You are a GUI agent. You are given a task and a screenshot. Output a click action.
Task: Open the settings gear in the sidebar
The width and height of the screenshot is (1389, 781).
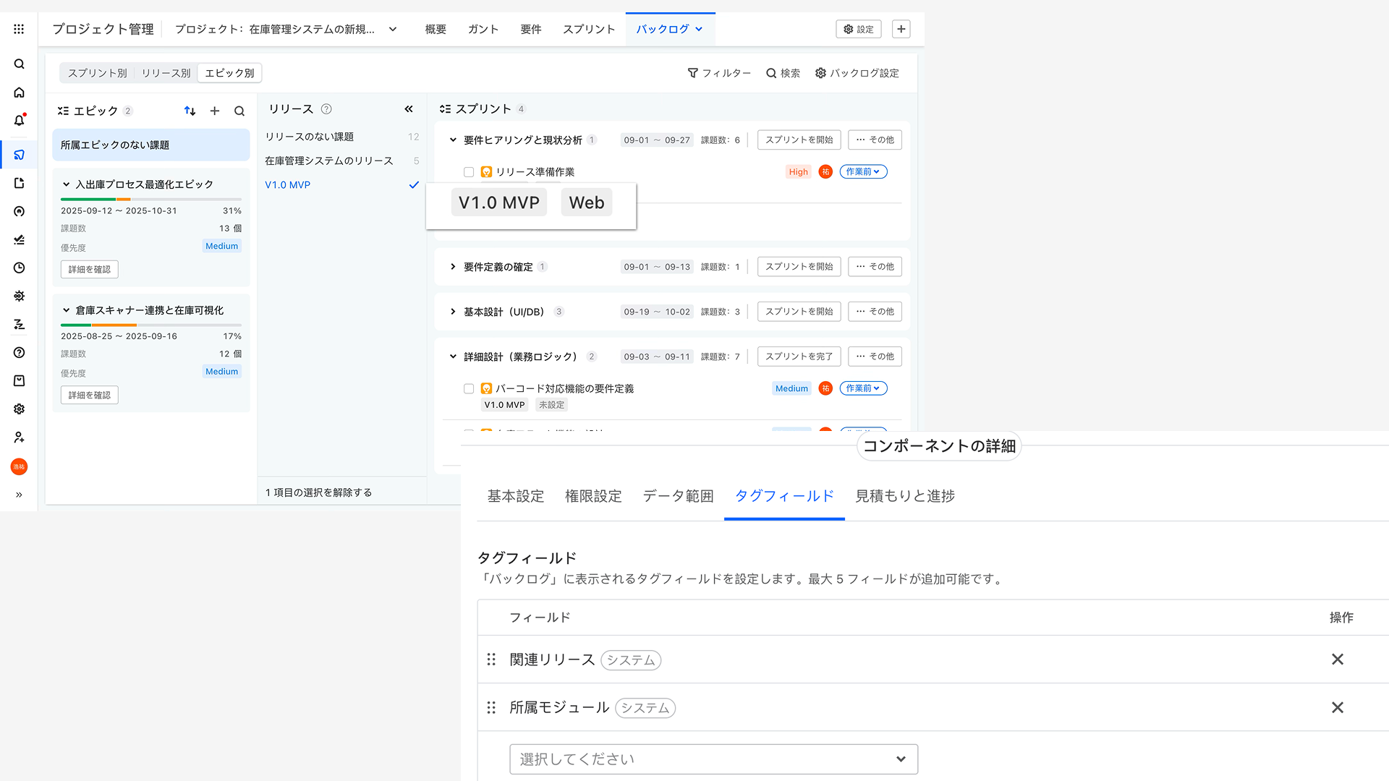coord(19,409)
